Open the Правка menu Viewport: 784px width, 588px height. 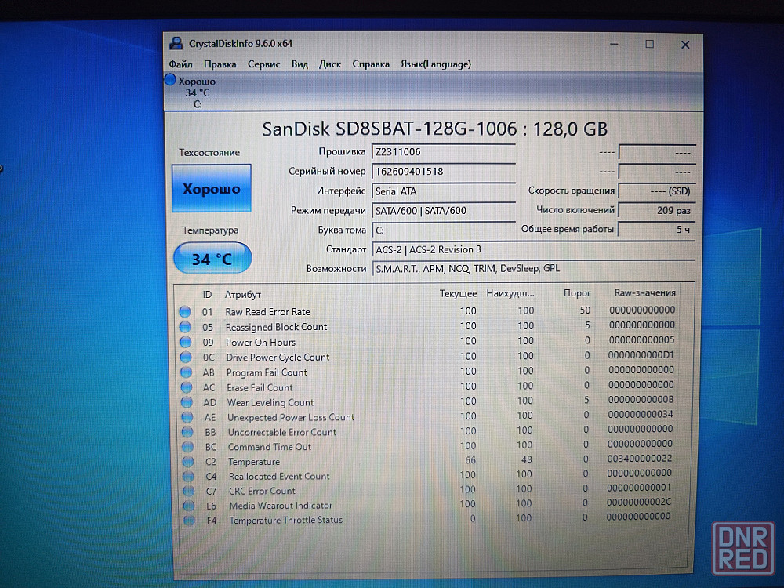pos(220,64)
